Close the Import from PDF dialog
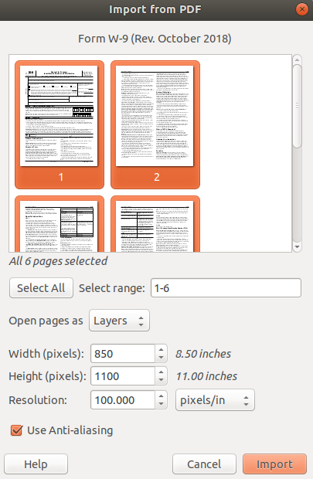This screenshot has height=479, width=313. point(302,9)
